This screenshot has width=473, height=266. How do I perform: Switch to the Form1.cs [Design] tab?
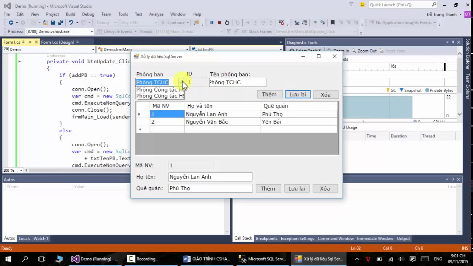(57, 42)
